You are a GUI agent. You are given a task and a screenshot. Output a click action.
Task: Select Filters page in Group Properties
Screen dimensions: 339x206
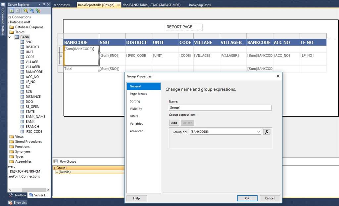144,116
